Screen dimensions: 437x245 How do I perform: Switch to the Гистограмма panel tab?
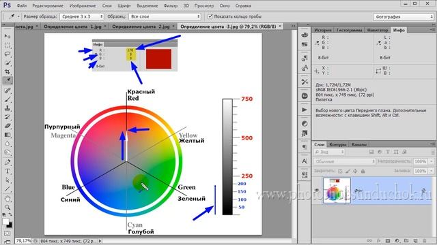[349, 30]
